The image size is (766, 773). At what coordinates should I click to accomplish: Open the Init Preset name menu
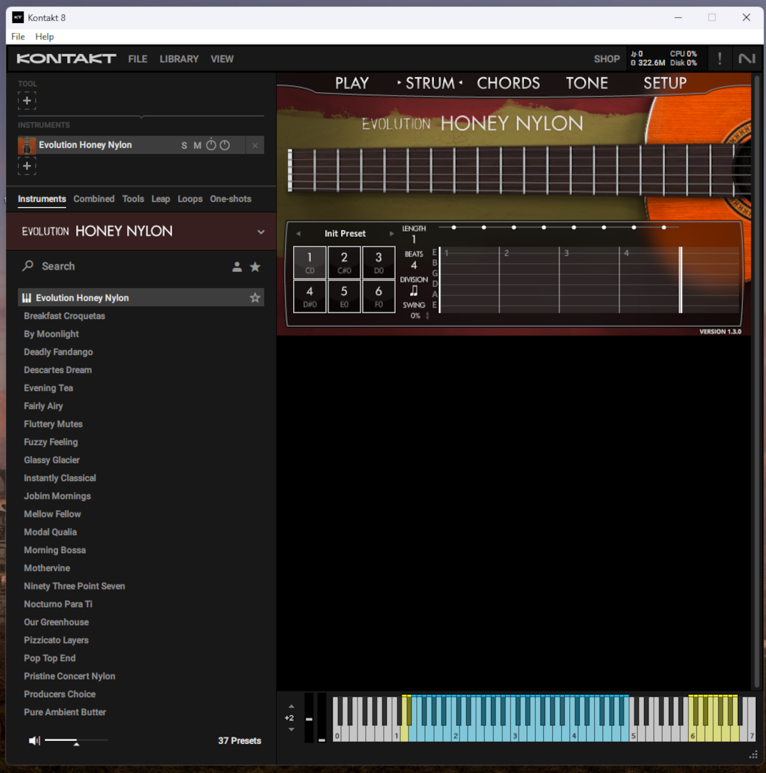(345, 234)
